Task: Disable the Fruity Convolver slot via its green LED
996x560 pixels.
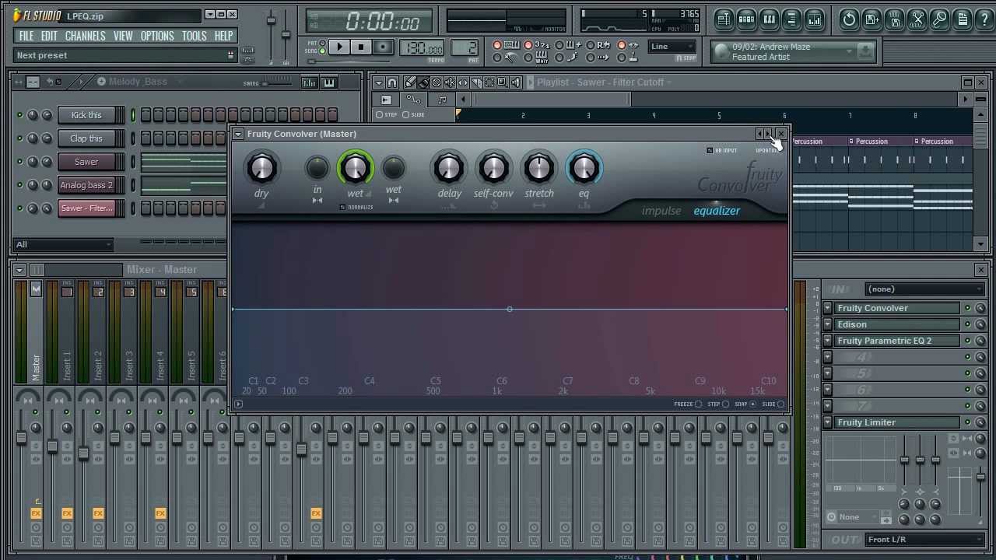Action: 967,308
